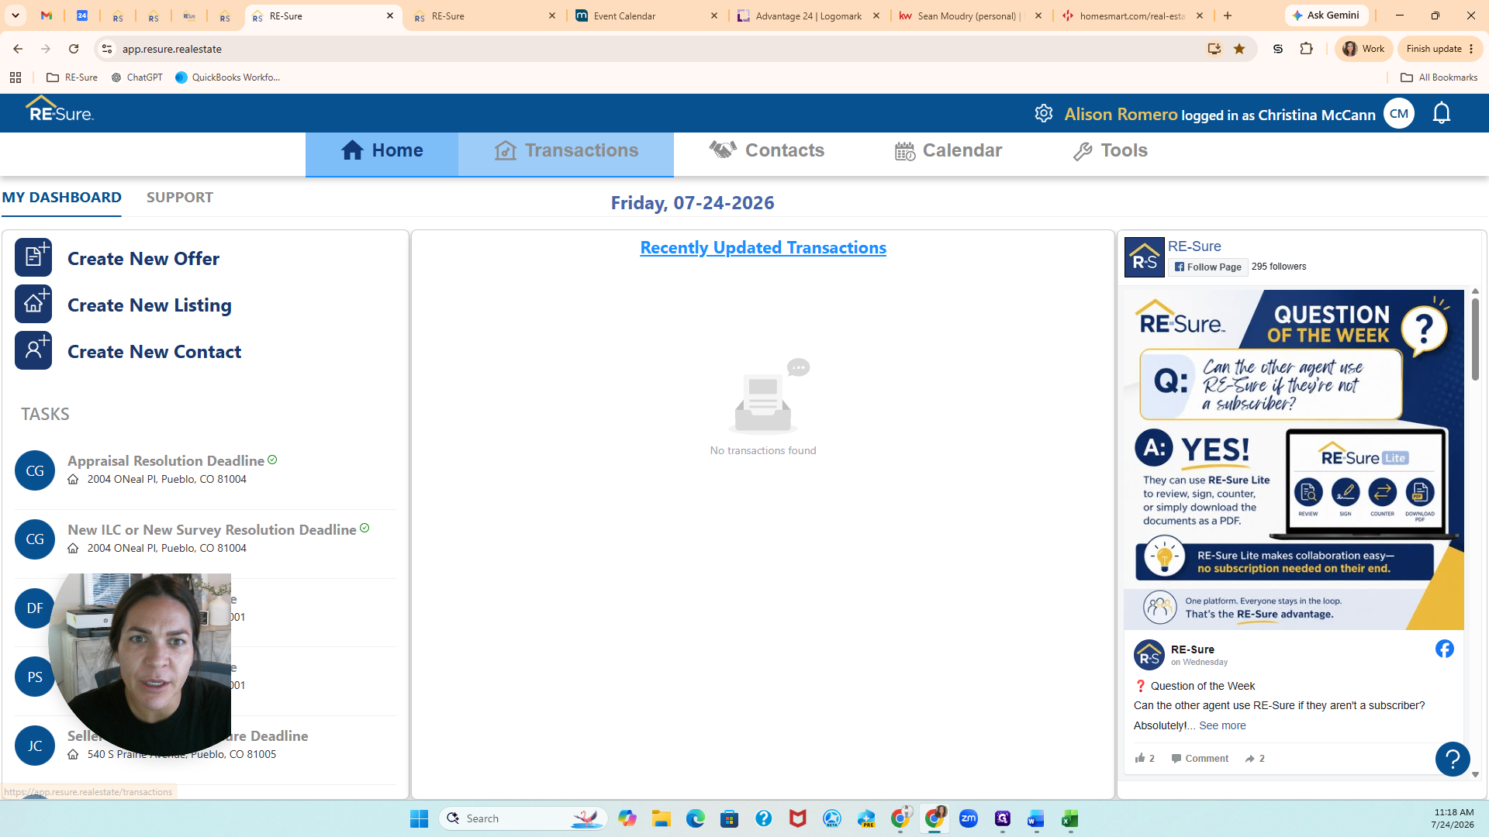Click the Facebook feed scrollbar thumb
This screenshot has height=837, width=1489.
[1475, 339]
